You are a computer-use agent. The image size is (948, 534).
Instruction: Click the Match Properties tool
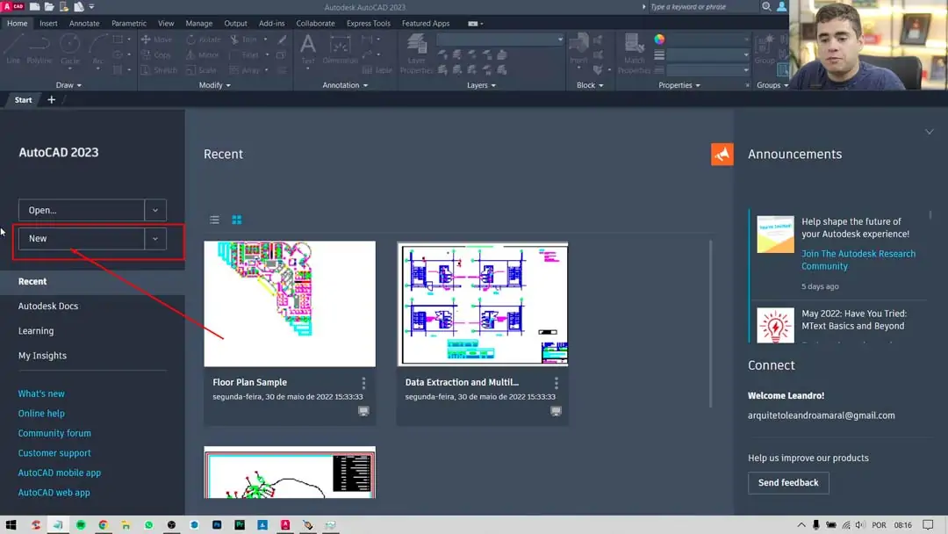635,54
